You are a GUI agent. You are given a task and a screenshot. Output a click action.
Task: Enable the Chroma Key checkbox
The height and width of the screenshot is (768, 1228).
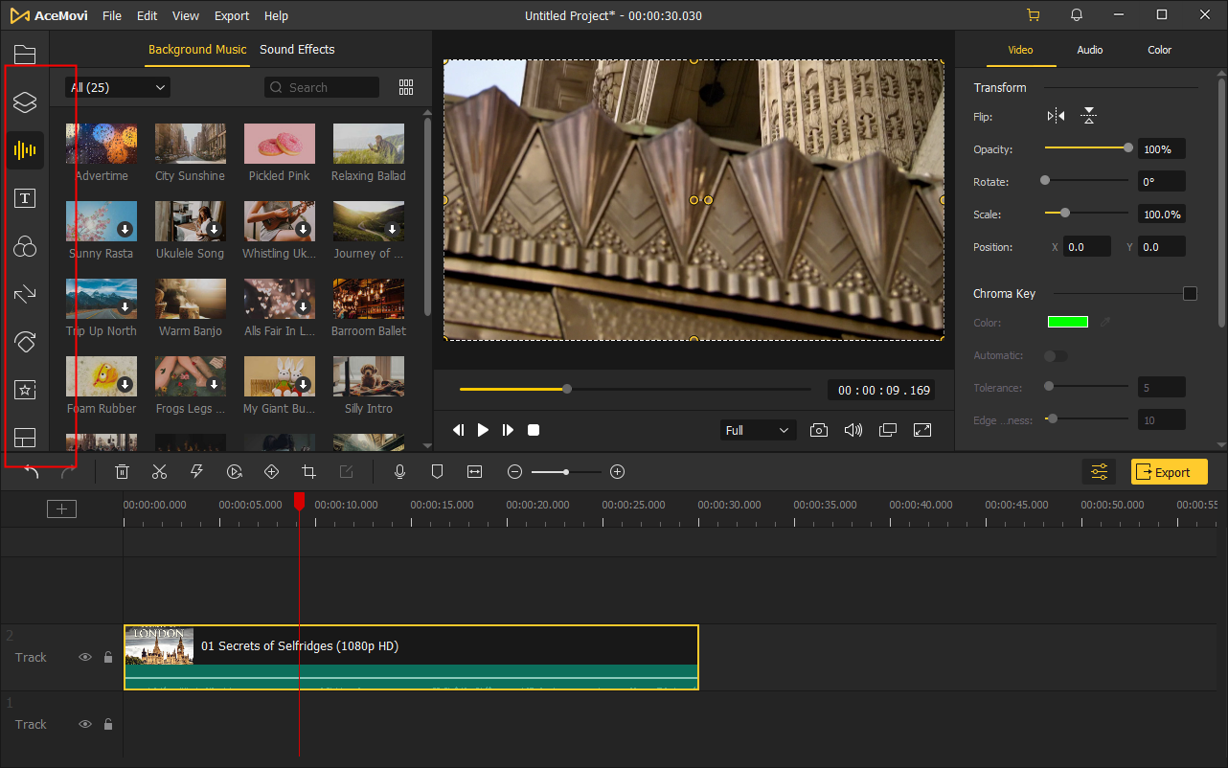click(1190, 294)
